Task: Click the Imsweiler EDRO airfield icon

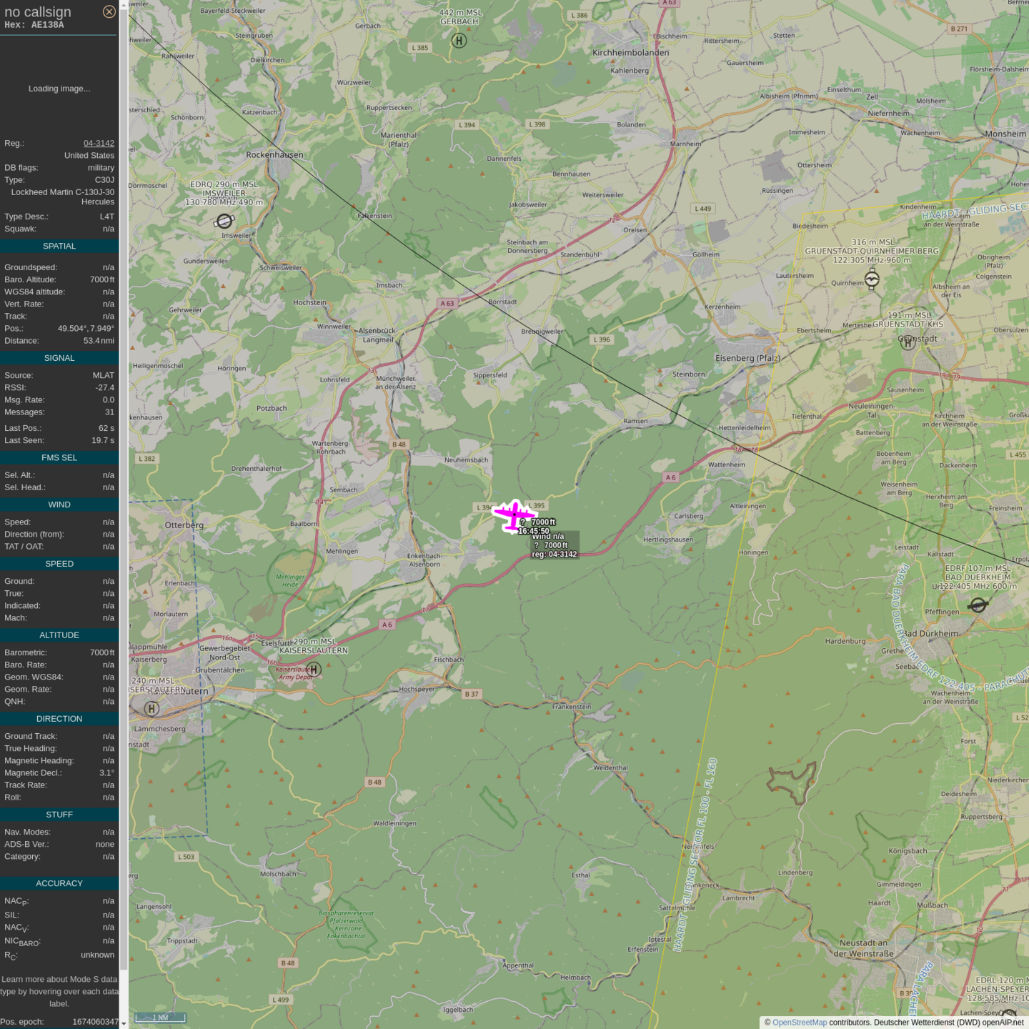Action: [x=224, y=221]
